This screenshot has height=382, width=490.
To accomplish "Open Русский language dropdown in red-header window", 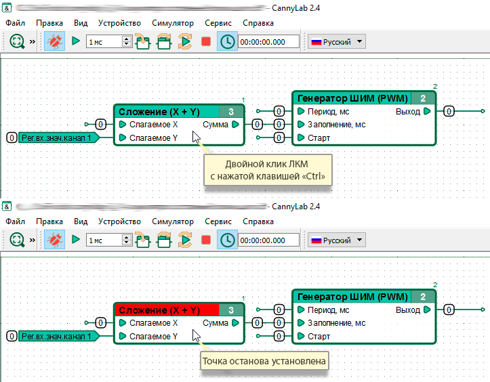I will [x=337, y=240].
